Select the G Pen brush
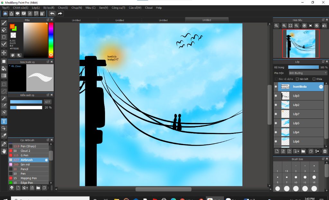The height and width of the screenshot is (200, 329). click(x=29, y=155)
